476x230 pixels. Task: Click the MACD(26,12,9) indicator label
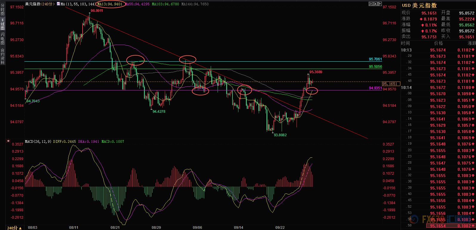click(x=38, y=142)
